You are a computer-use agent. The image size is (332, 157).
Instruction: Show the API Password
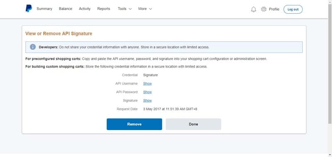click(x=147, y=92)
